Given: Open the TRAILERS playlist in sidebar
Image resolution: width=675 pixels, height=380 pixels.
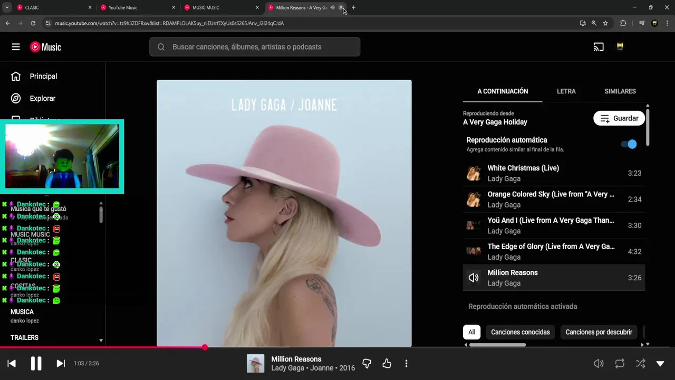Looking at the screenshot, I should click(24, 337).
